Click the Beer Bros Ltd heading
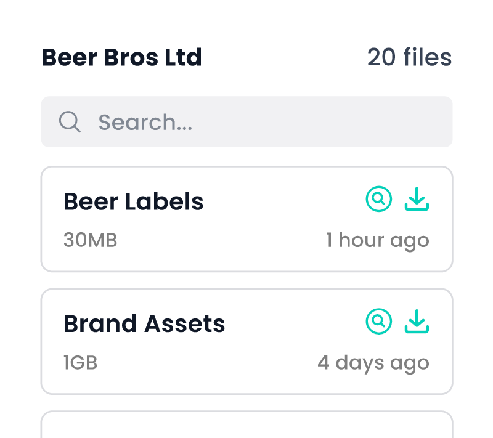Image resolution: width=493 pixels, height=438 pixels. pos(121,57)
